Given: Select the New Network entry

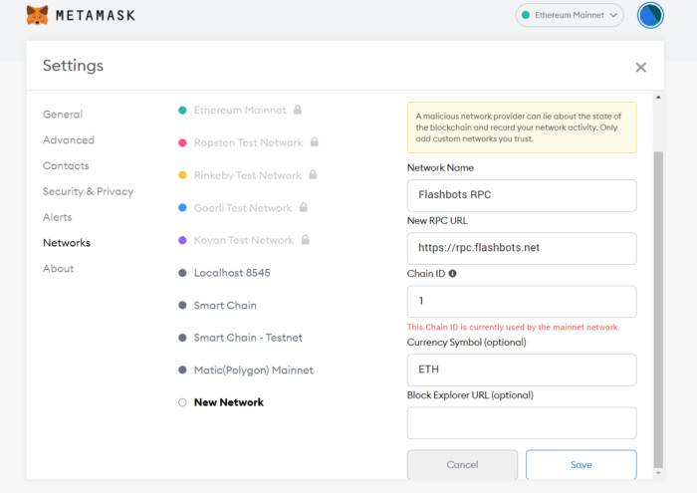Looking at the screenshot, I should (x=221, y=402).
